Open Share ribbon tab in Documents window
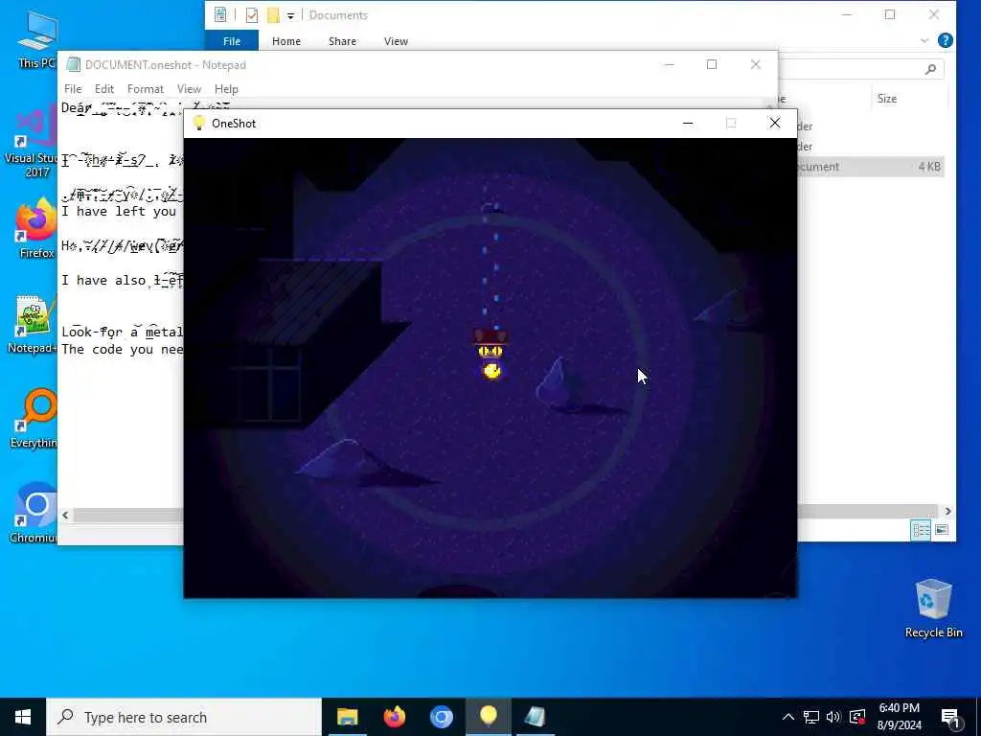The height and width of the screenshot is (736, 981). pyautogui.click(x=342, y=41)
